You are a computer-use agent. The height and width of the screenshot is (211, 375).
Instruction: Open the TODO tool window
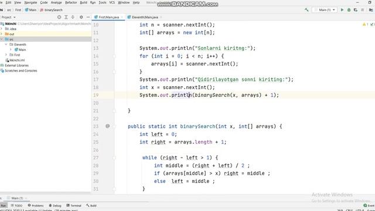[x=16, y=206]
